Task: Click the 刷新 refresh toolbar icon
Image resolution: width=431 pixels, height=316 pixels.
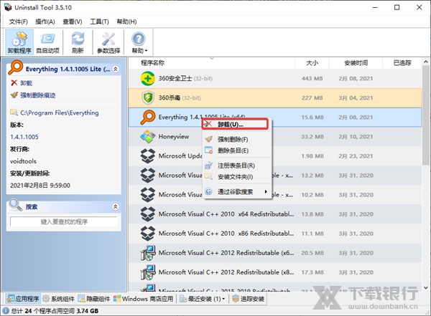Action: click(77, 42)
